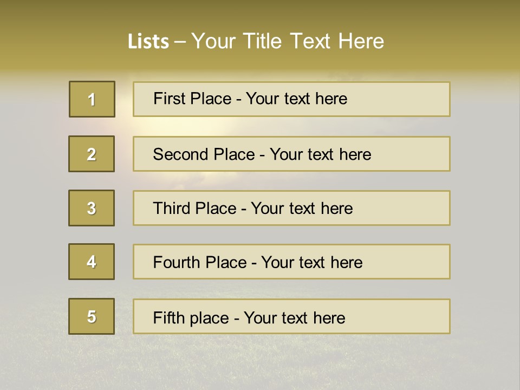Viewport: 520px width, 390px height.
Task: Select the Fifth place text bar
Action: tap(291, 316)
